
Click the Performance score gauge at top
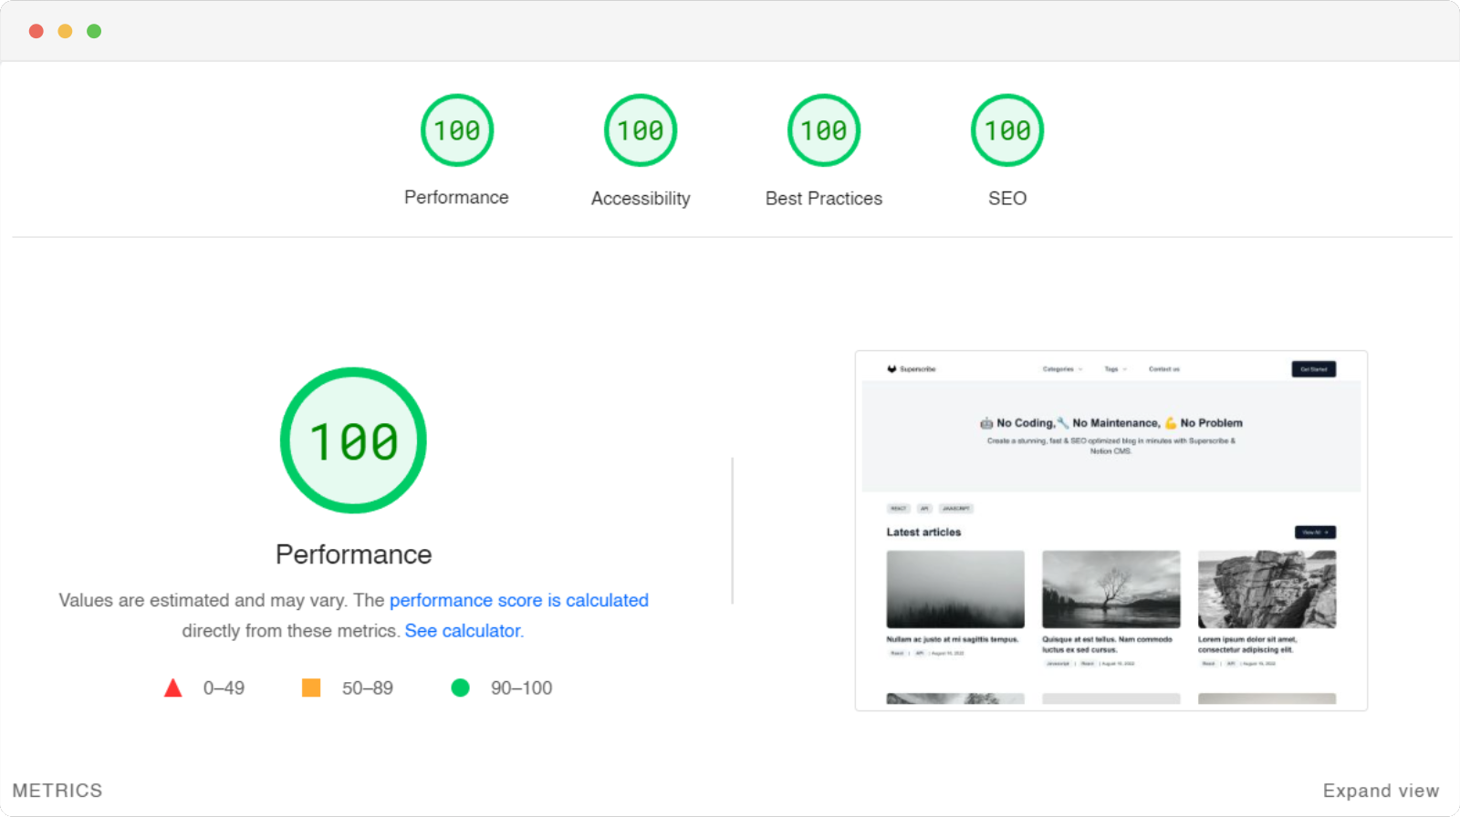click(x=457, y=130)
